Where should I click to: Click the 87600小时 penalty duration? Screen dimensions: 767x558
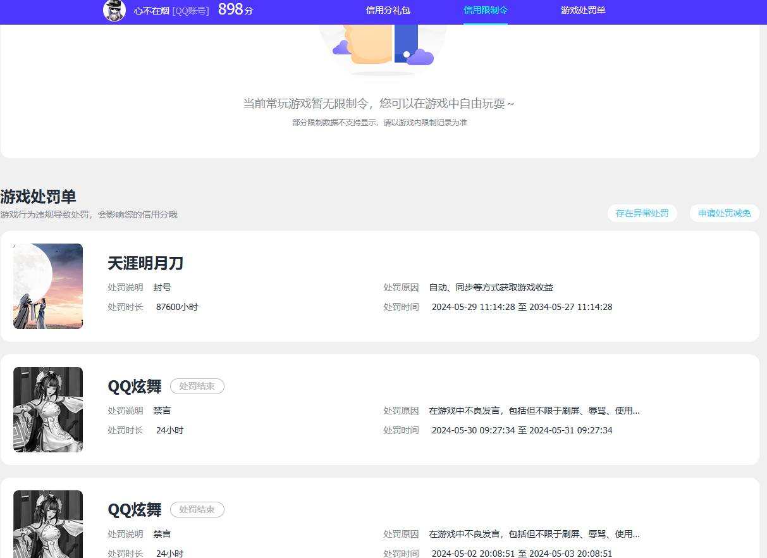[x=177, y=307]
